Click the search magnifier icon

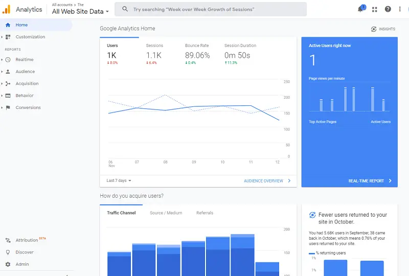pyautogui.click(x=125, y=9)
